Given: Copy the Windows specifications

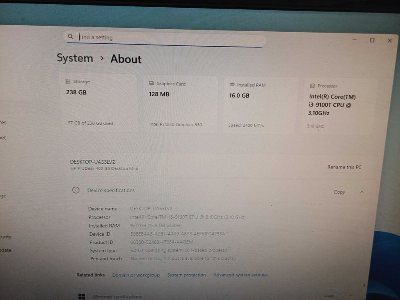Looking at the screenshot, I should (x=329, y=295).
